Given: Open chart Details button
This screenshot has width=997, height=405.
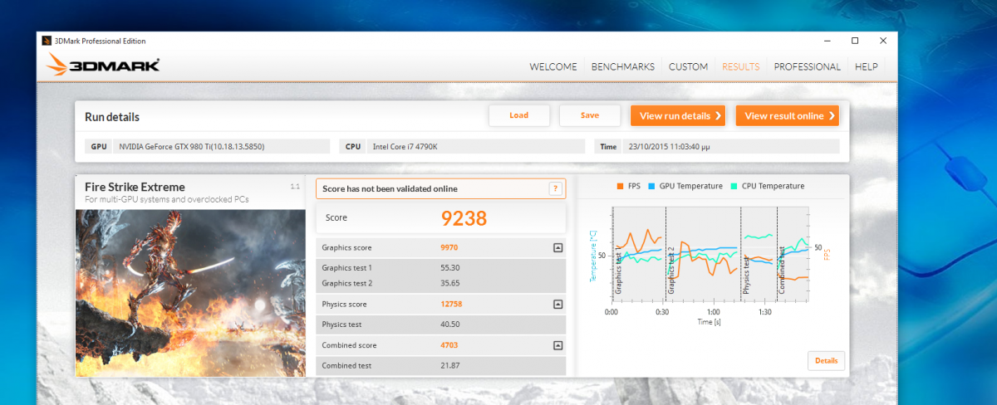Looking at the screenshot, I should pos(826,361).
